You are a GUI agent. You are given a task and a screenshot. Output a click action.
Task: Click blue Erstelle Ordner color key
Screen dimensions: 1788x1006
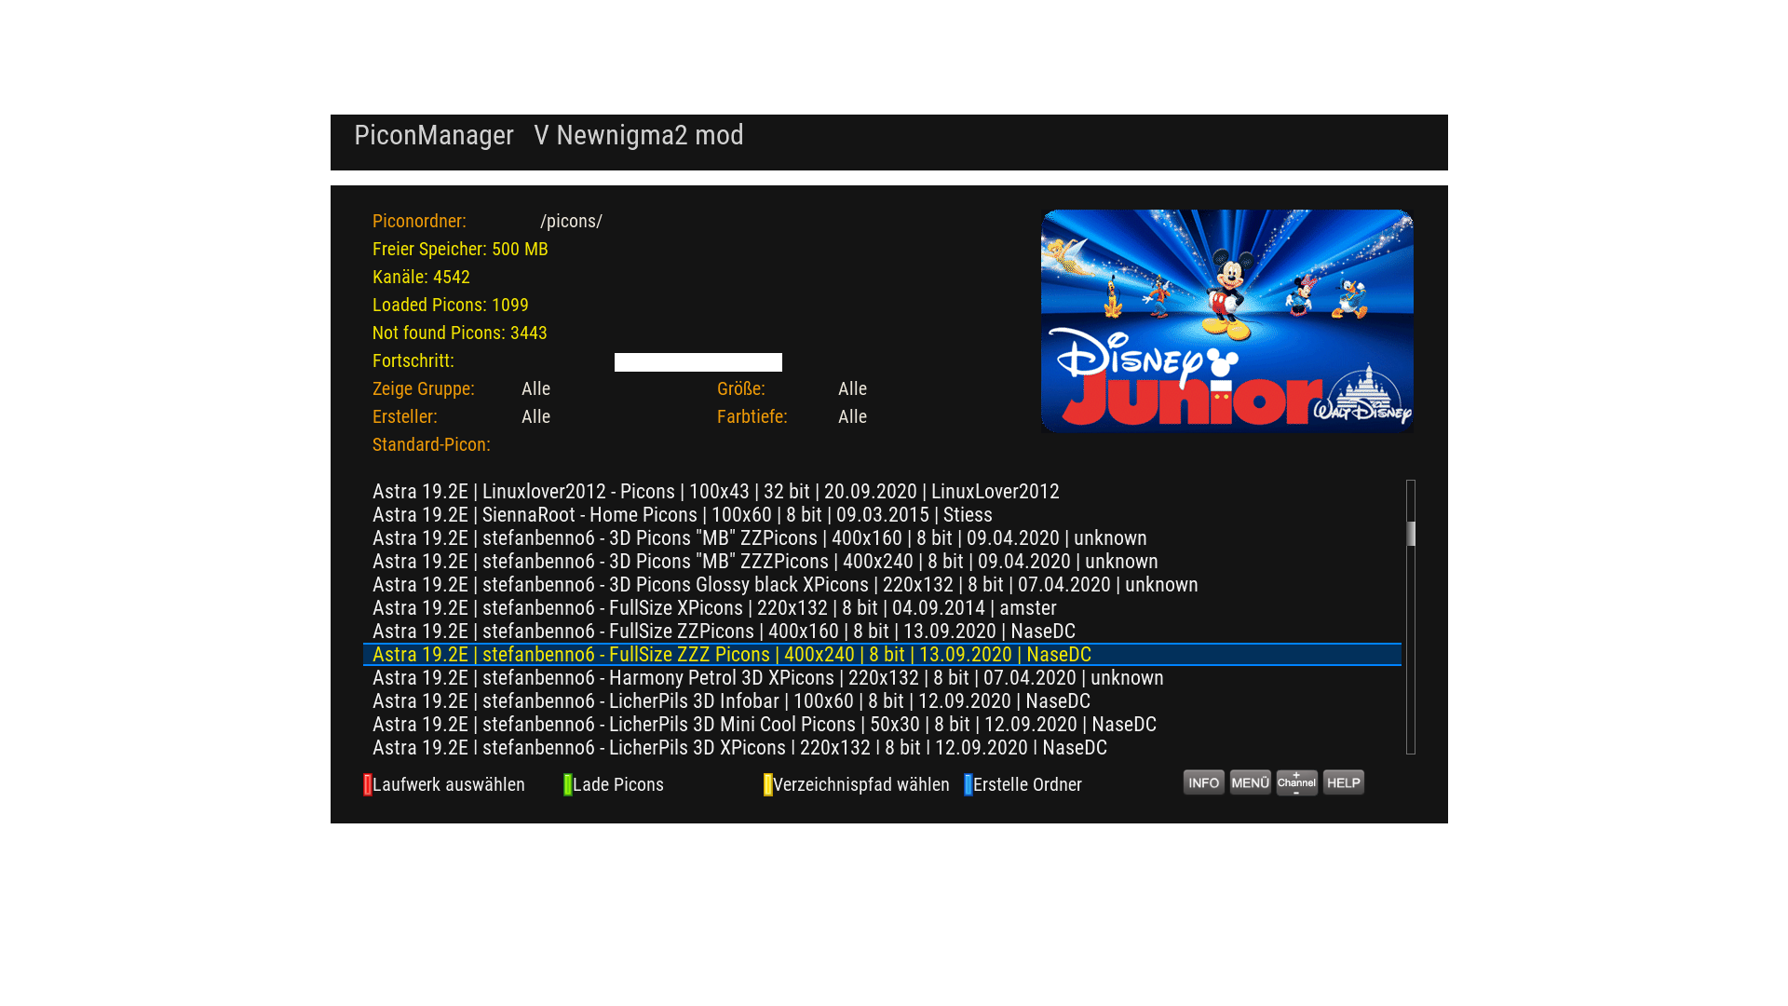(x=1024, y=784)
